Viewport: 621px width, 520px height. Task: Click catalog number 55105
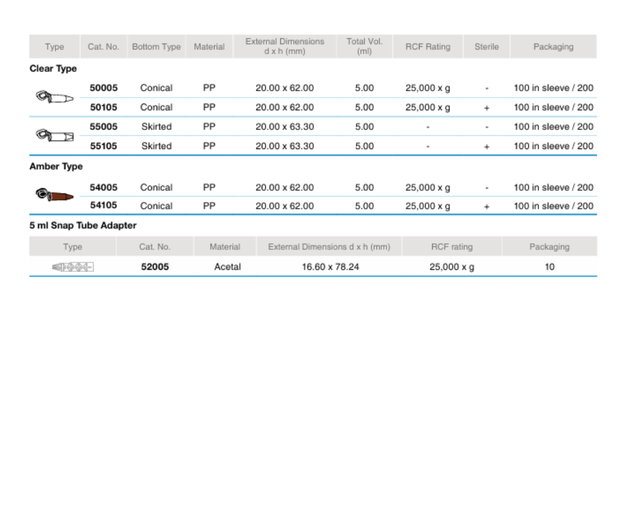(x=104, y=146)
